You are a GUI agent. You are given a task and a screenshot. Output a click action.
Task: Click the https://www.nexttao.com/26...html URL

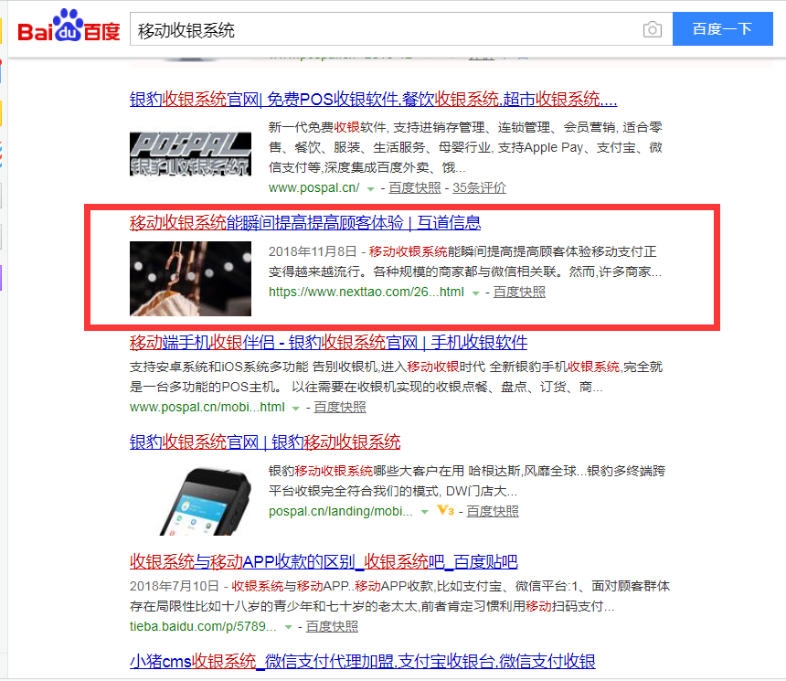click(x=366, y=292)
